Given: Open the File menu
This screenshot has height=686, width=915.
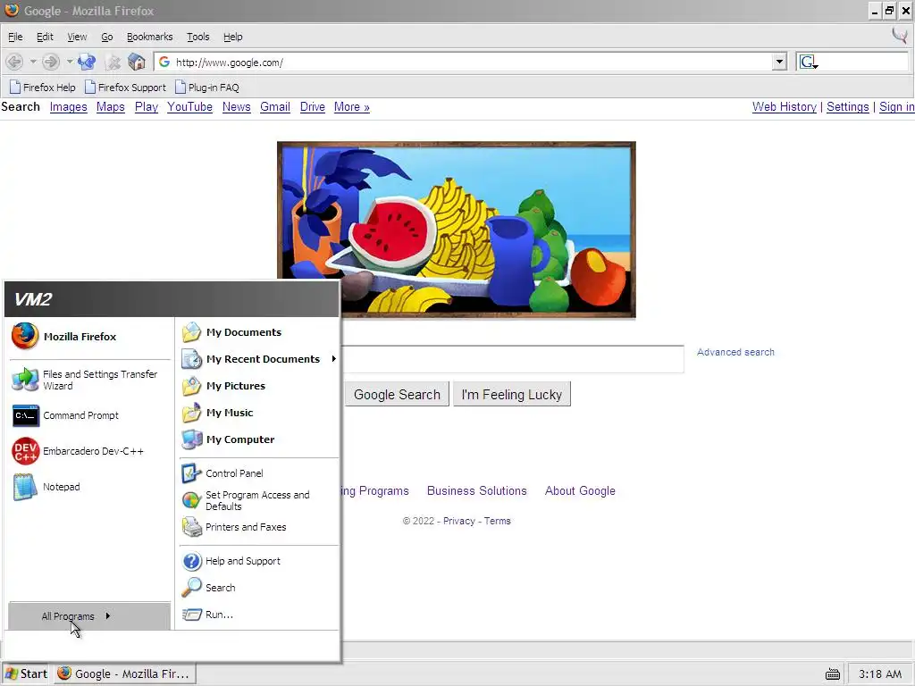Looking at the screenshot, I should click(x=15, y=37).
